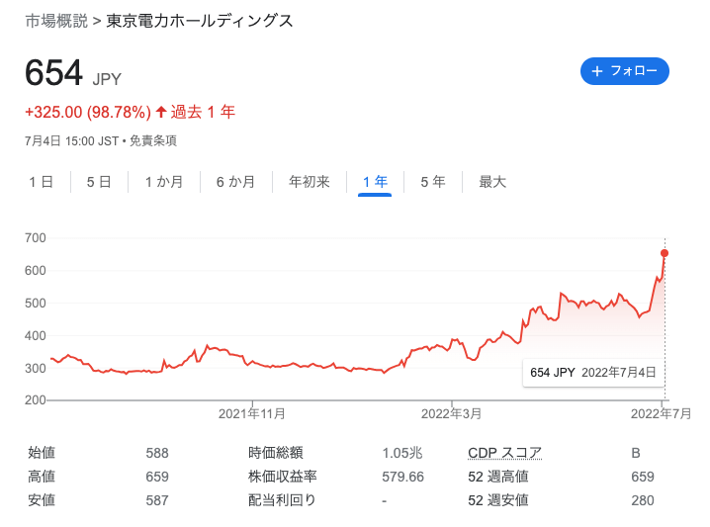Screen dimensions: 710x527
Task: Click the 2022年3月 axis marker
Action: point(452,413)
